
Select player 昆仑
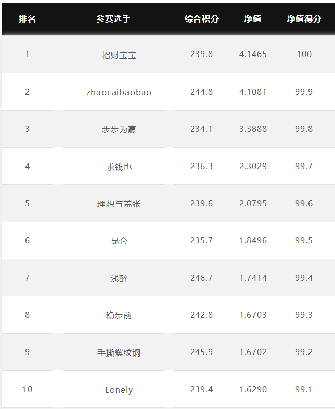119,241
